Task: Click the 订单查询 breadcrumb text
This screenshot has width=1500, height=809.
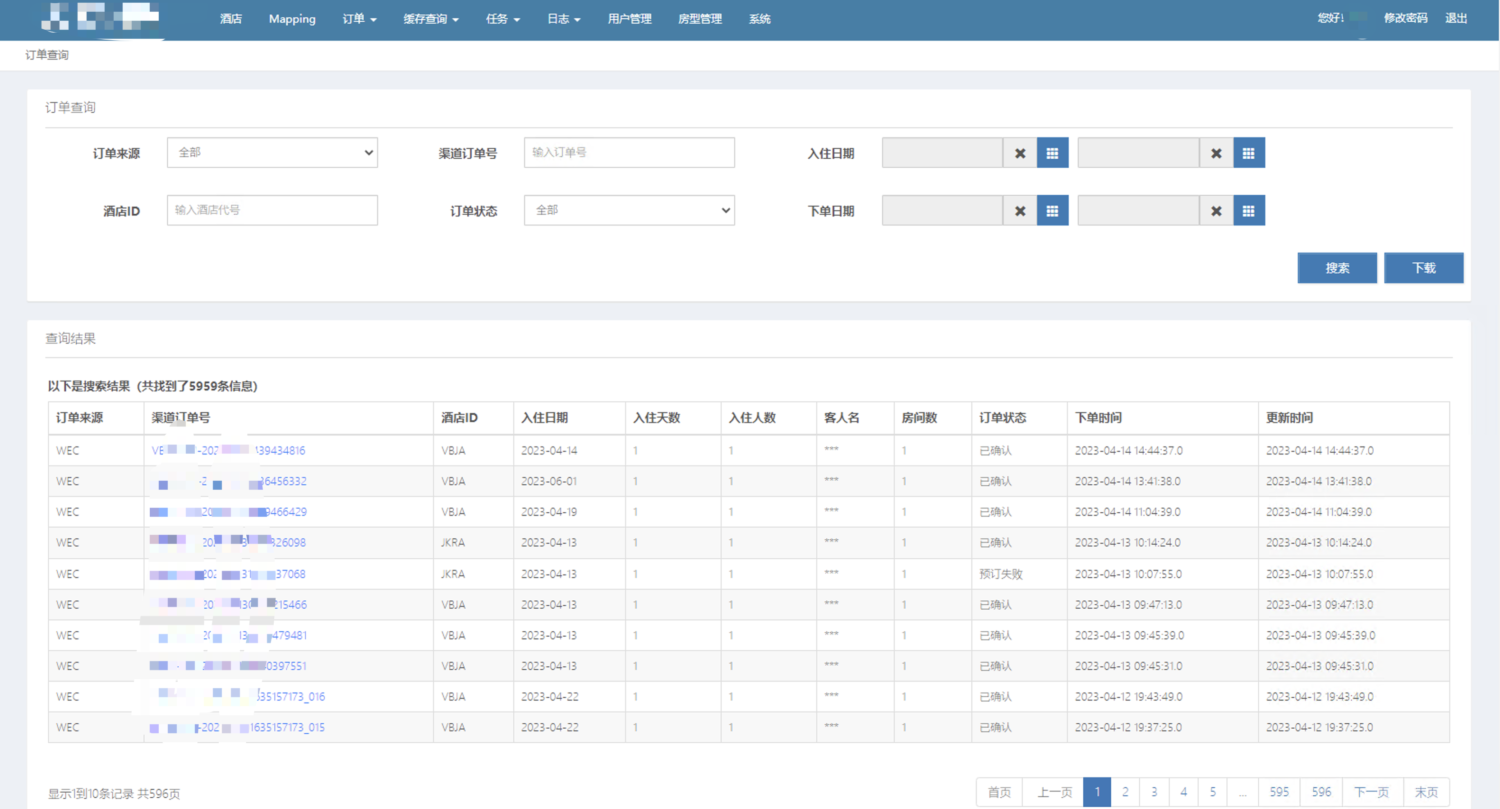Action: click(x=46, y=55)
